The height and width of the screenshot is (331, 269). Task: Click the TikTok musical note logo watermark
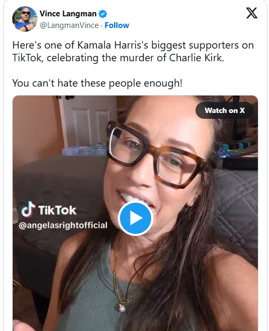pyautogui.click(x=29, y=210)
